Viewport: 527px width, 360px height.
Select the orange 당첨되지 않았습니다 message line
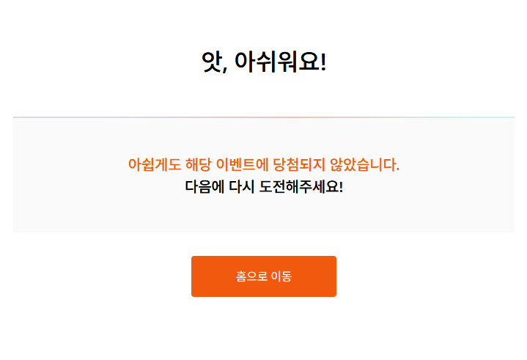click(x=264, y=165)
